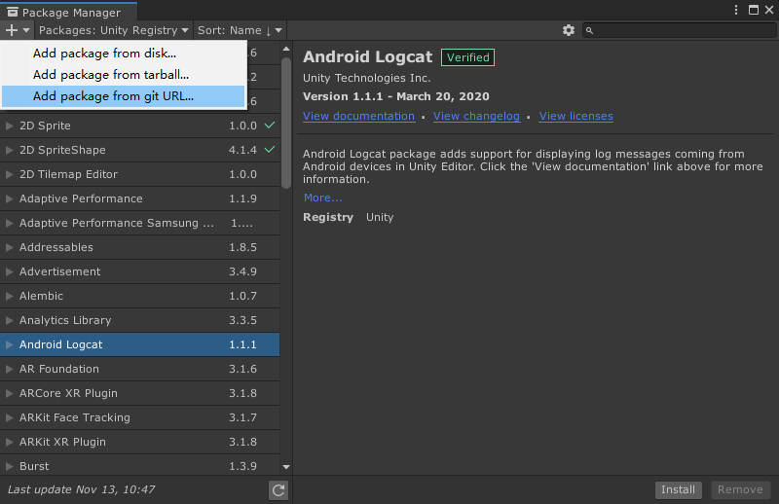Open the Packages: Unity Registry dropdown

[114, 30]
